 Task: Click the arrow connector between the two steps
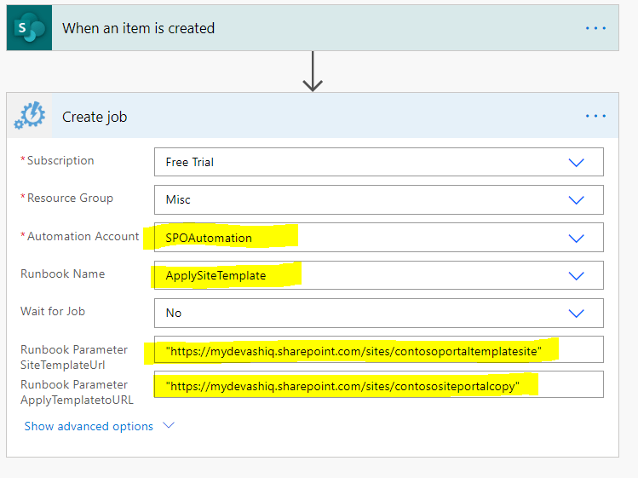click(313, 71)
